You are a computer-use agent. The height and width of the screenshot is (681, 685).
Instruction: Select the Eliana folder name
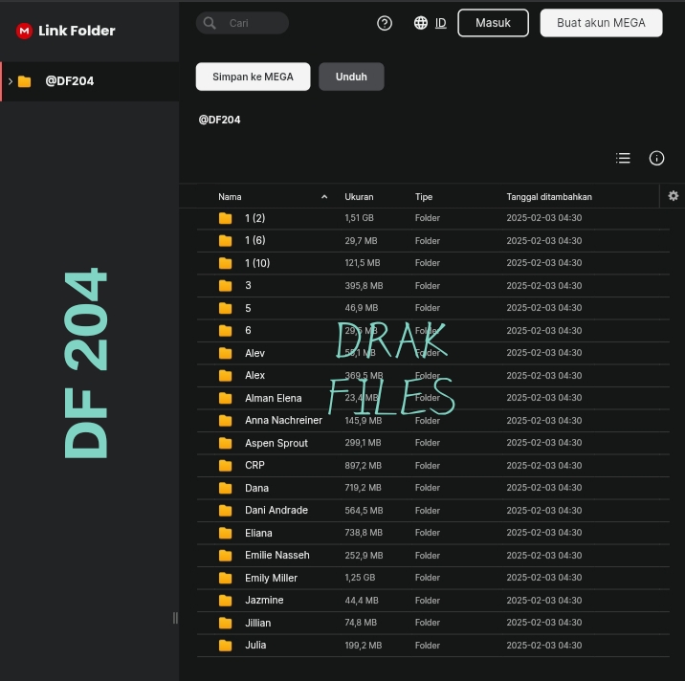point(258,533)
